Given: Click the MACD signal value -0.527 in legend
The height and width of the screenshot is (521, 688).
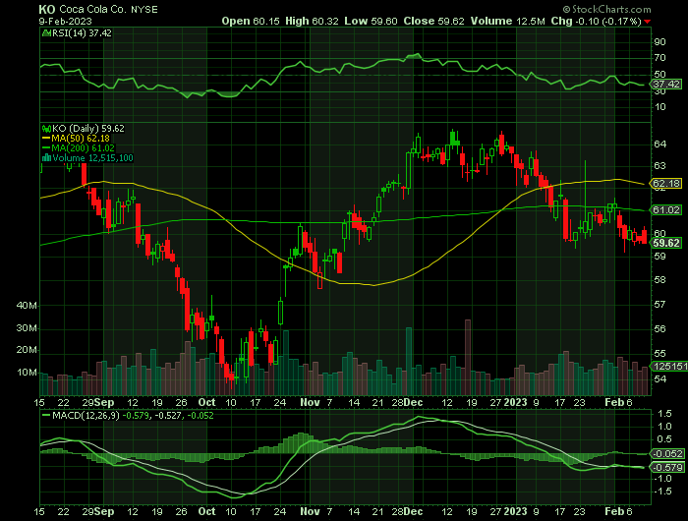Looking at the screenshot, I should pos(169,415).
